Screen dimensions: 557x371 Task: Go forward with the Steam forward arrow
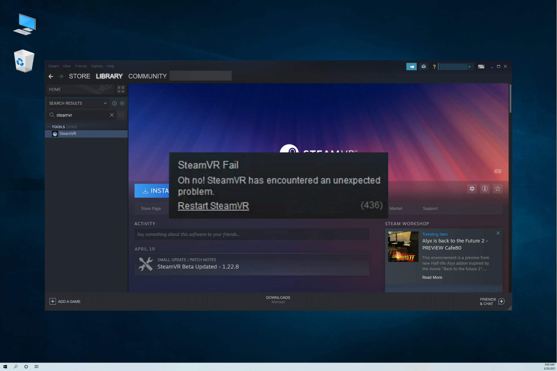tap(61, 77)
